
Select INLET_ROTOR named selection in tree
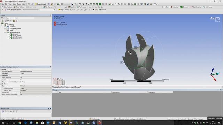pos(17,36)
